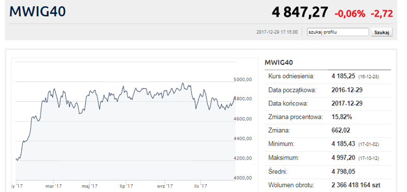The width and height of the screenshot is (407, 192).
Task: Click the mar '17 axis label
Action: (x=53, y=186)
